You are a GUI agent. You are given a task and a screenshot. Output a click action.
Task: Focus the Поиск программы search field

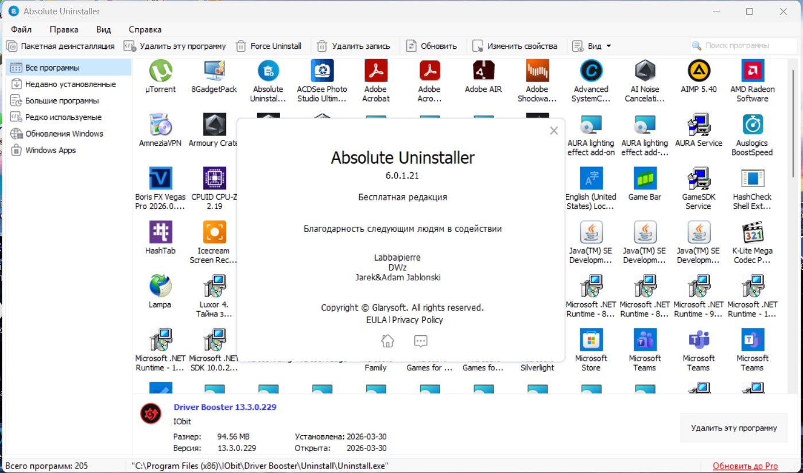point(742,45)
